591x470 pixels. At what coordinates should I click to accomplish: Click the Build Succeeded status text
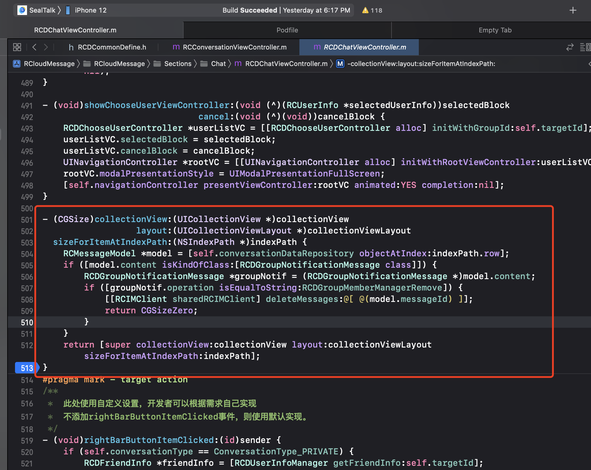point(250,10)
